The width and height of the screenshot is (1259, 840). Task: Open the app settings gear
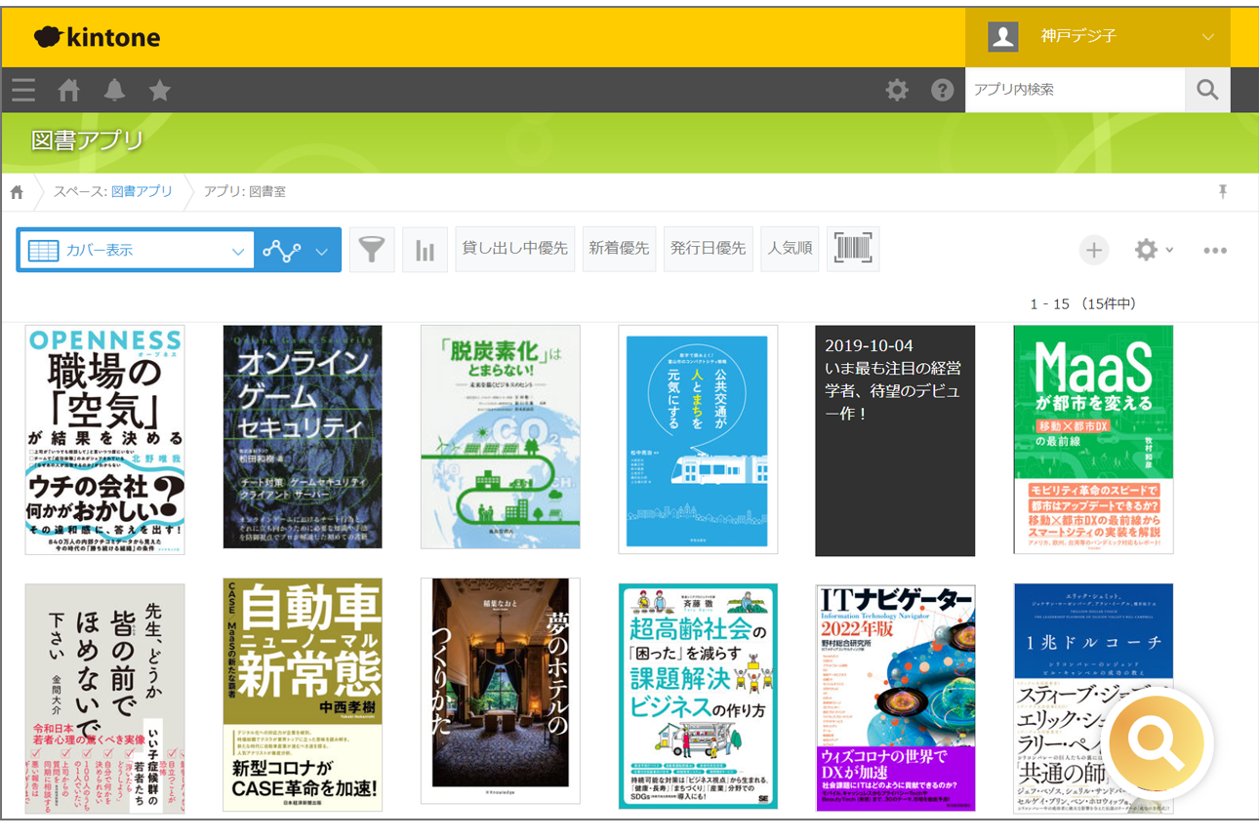[1154, 251]
